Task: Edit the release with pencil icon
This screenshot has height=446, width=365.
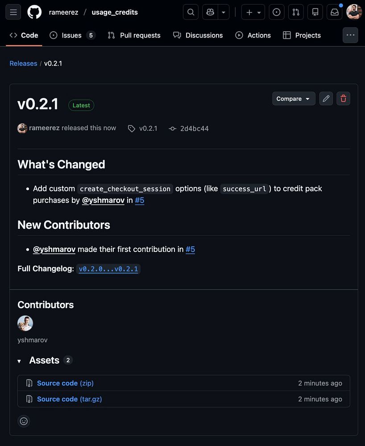Action: [x=326, y=99]
